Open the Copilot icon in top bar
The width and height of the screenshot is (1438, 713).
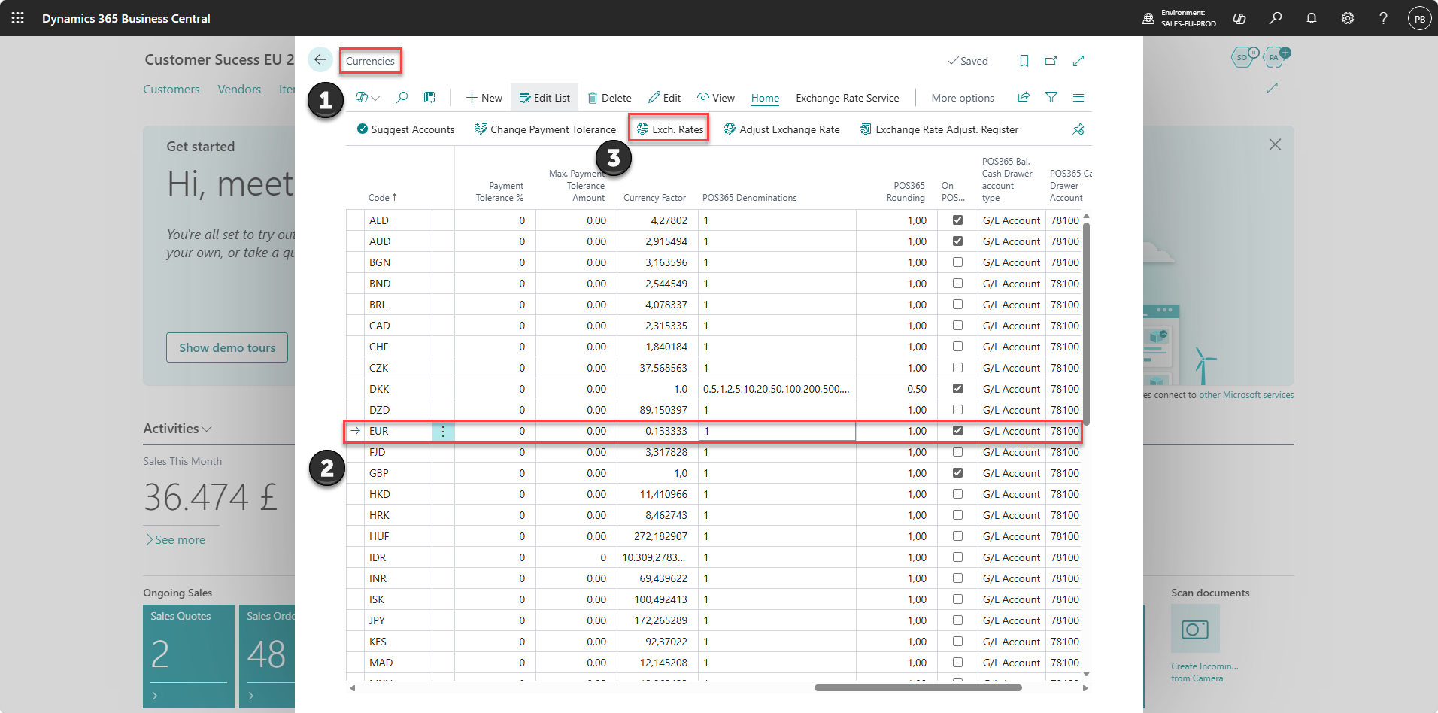[1239, 18]
